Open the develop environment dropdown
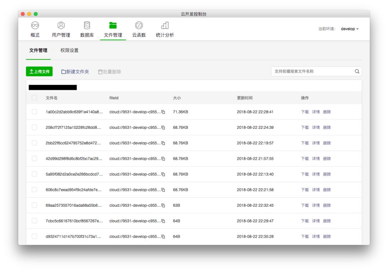The width and height of the screenshot is (388, 271). point(350,29)
